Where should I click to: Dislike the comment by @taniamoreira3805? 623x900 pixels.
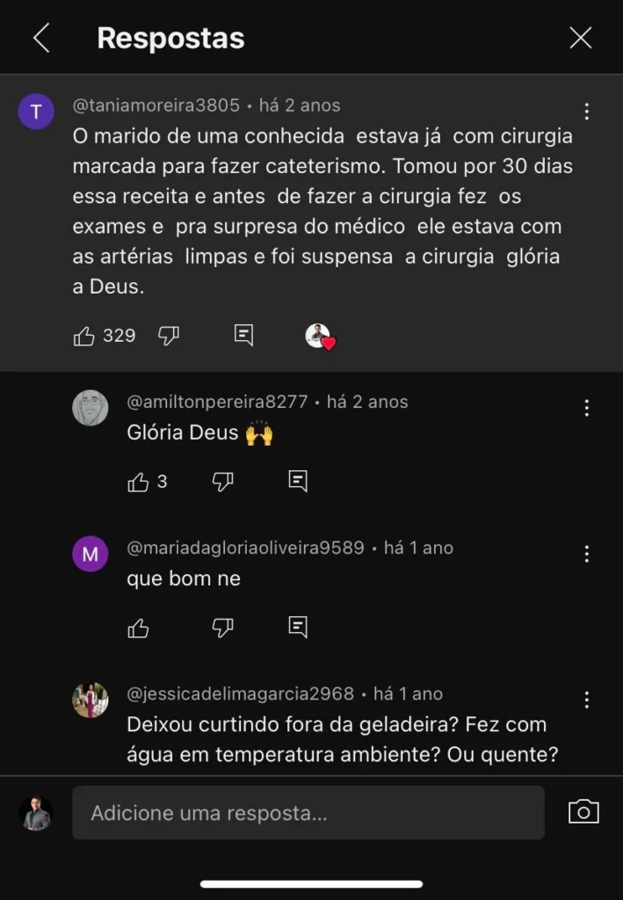(x=169, y=336)
